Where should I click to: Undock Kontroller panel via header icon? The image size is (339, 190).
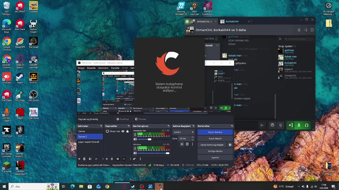(x=232, y=126)
